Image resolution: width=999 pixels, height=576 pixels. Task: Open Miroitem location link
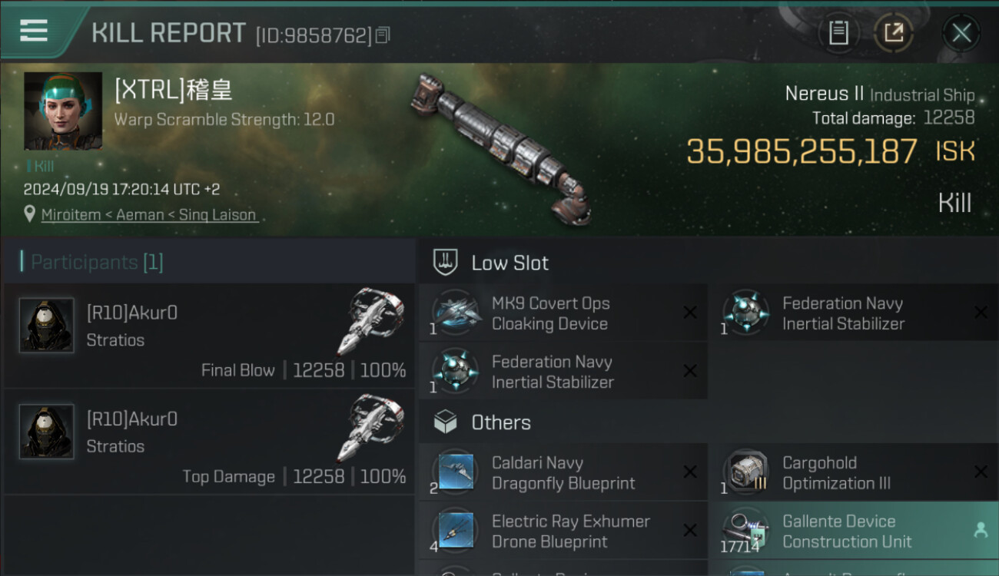[71, 215]
